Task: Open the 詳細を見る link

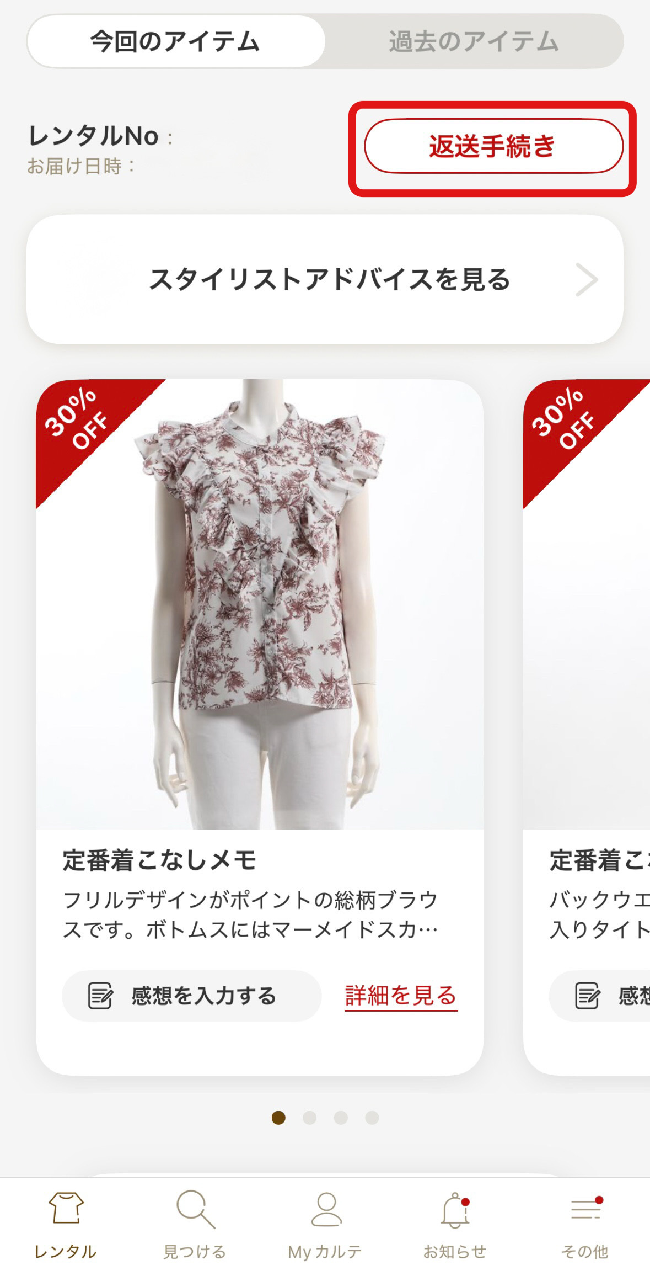Action: point(401,996)
